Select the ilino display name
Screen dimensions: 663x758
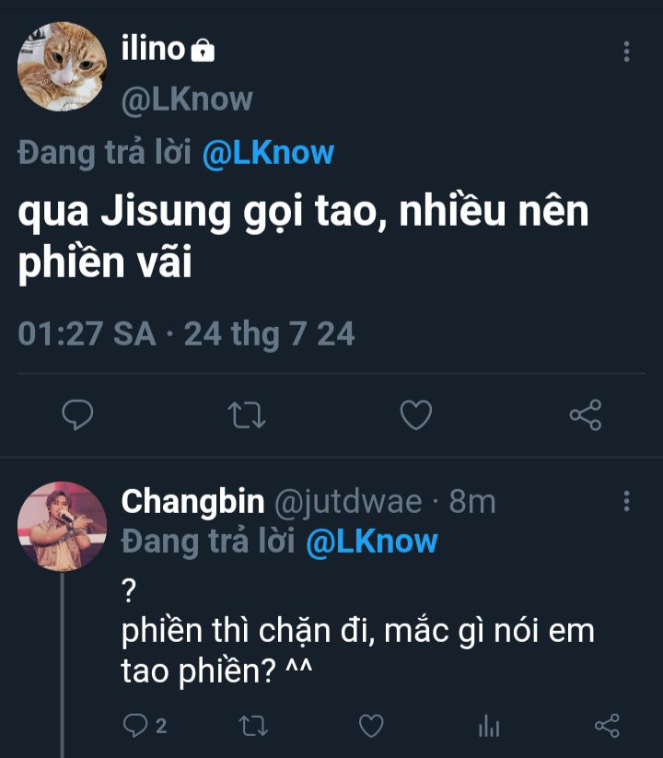click(x=153, y=48)
